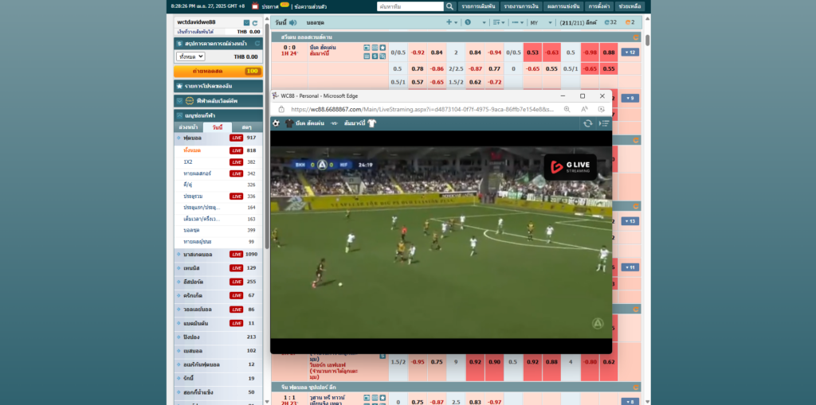Open the bet list menu in top bar
The height and width of the screenshot is (405, 816).
click(478, 6)
